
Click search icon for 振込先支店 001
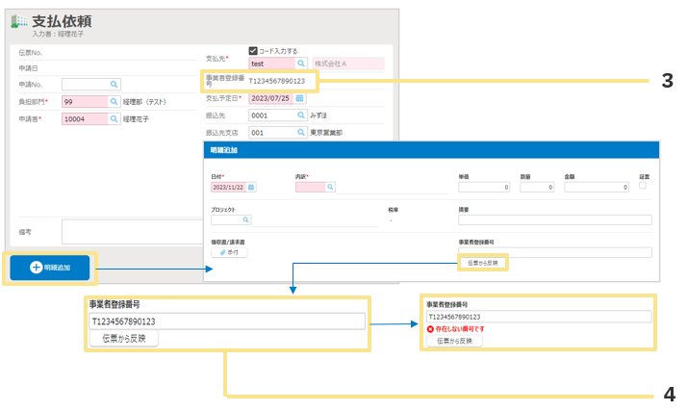pos(300,133)
